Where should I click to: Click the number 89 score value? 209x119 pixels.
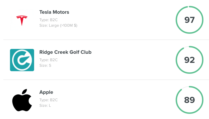pyautogui.click(x=189, y=100)
